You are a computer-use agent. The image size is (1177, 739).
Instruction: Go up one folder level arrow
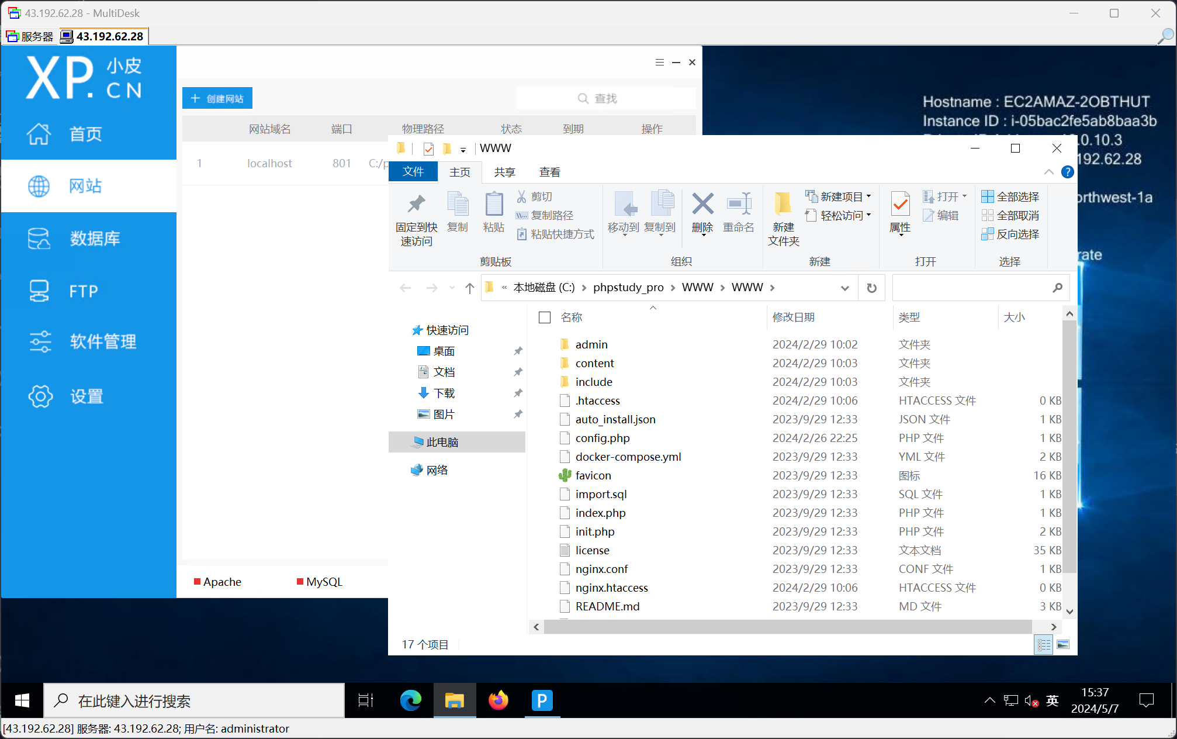pyautogui.click(x=469, y=288)
